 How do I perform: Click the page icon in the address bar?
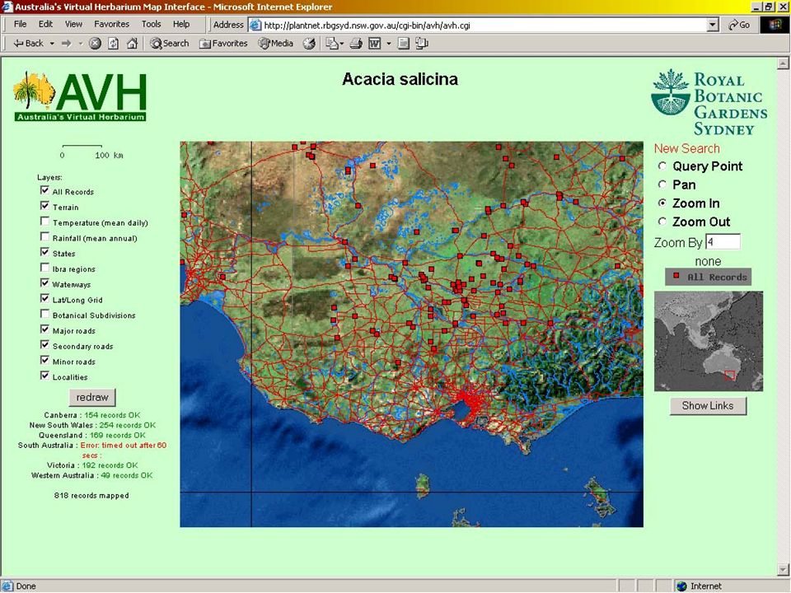(255, 25)
